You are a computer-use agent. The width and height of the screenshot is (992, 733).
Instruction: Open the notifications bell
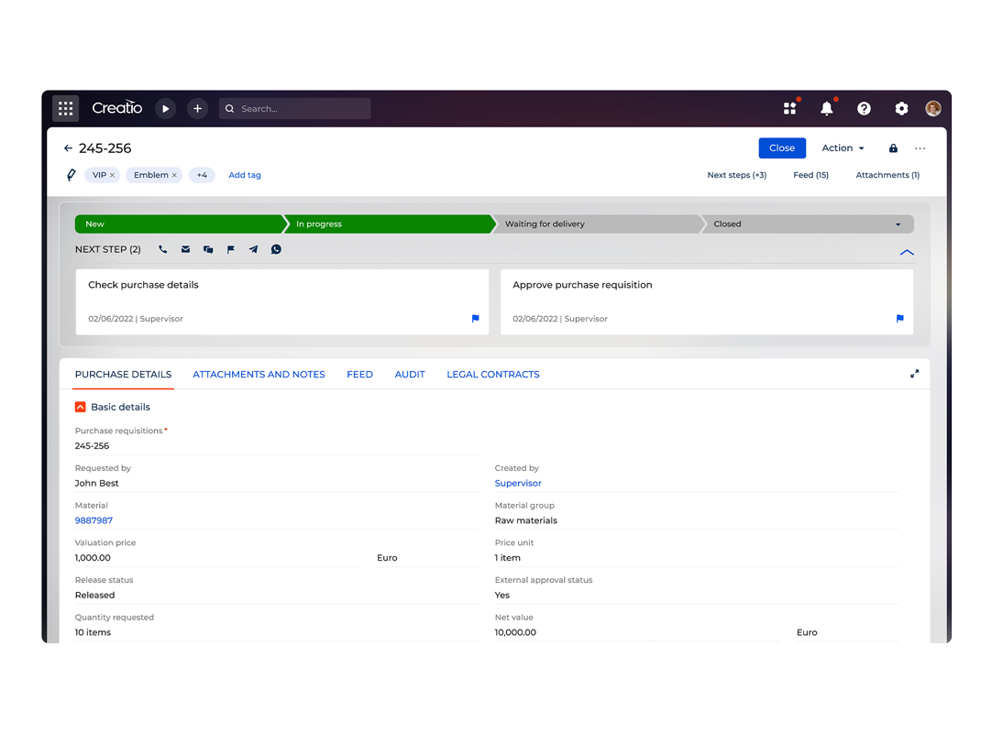(826, 108)
